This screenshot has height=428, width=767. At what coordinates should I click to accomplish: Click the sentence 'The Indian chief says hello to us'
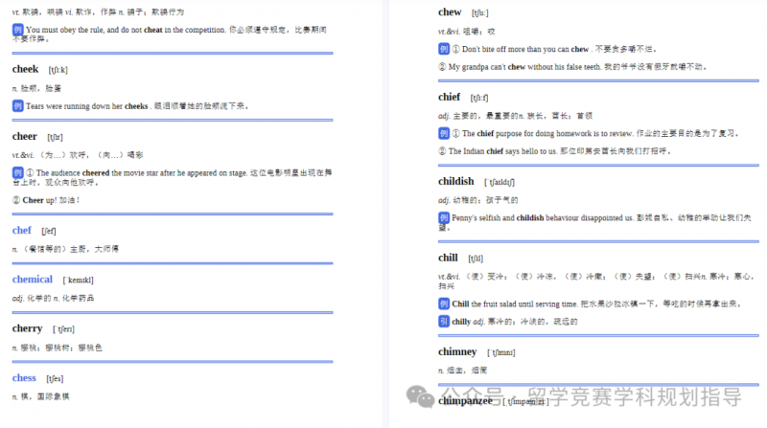pyautogui.click(x=502, y=151)
